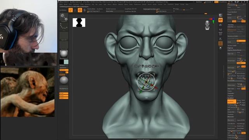The width and height of the screenshot is (249, 140).
Task: Activate the orange Edit mode button
Action: [x=70, y=10]
